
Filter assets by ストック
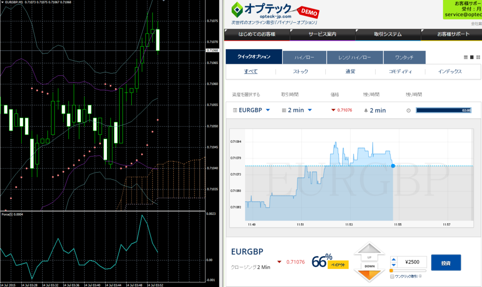click(x=300, y=71)
